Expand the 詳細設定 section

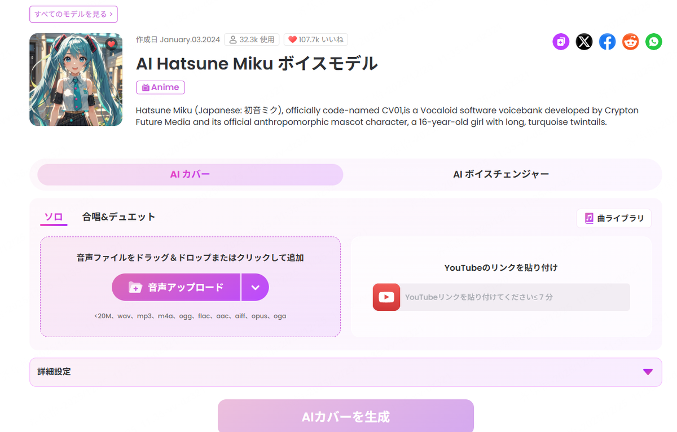[345, 372]
